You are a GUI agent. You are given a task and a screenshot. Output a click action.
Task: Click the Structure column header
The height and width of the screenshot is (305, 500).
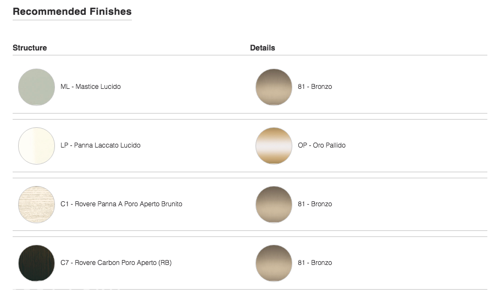click(30, 48)
